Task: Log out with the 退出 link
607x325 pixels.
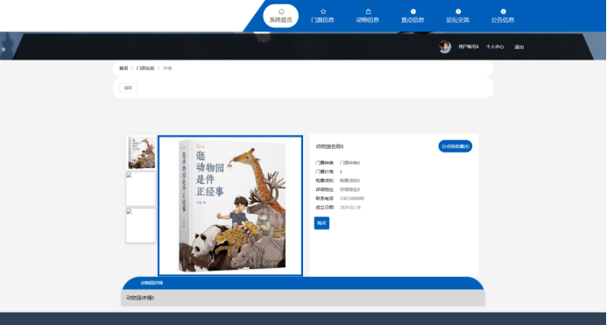Action: tap(519, 47)
